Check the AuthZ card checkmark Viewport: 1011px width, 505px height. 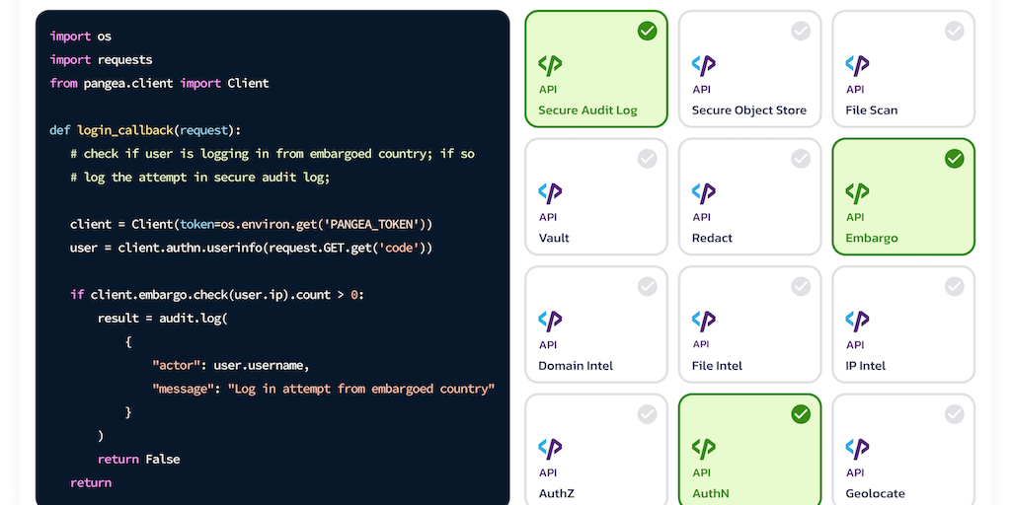[647, 414]
